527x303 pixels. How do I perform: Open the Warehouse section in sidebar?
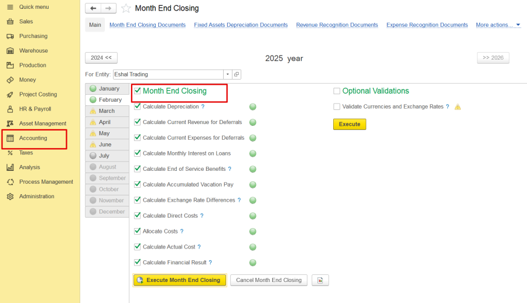pyautogui.click(x=33, y=51)
